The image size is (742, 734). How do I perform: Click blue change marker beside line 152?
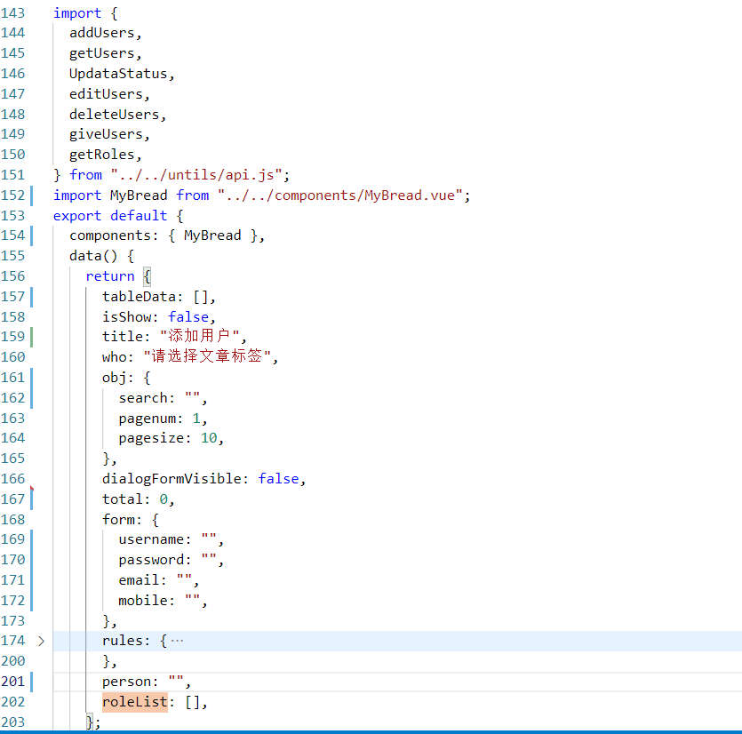coord(31,195)
